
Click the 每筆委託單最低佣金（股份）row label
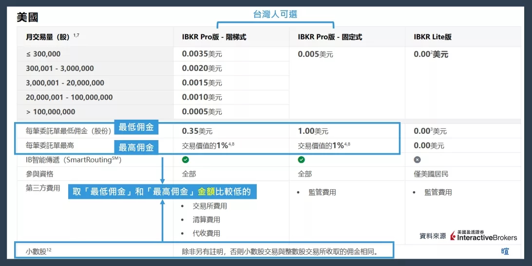(x=69, y=131)
